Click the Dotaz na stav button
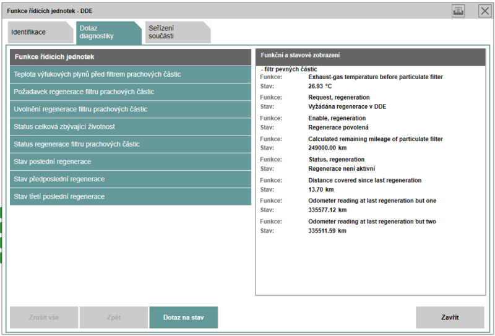The image size is (495, 336). point(183,317)
